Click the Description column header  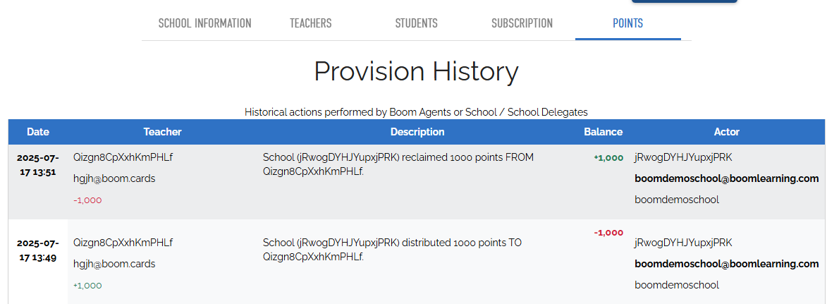(x=417, y=132)
